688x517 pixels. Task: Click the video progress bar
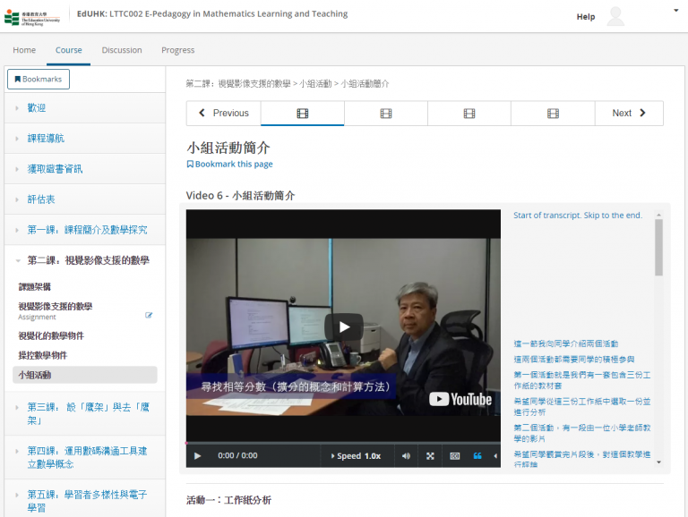tap(343, 443)
